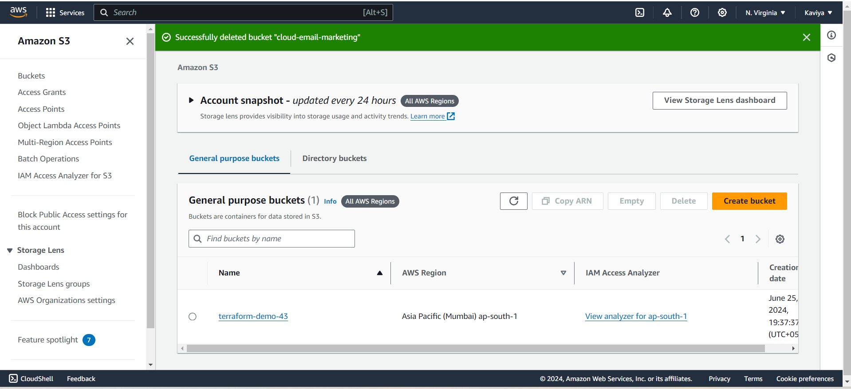Collapse the Storage Lens navigation group

(10, 251)
